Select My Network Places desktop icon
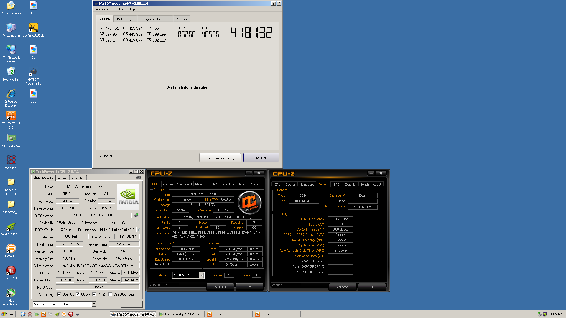Screen dimensions: 566x318 pos(11,54)
